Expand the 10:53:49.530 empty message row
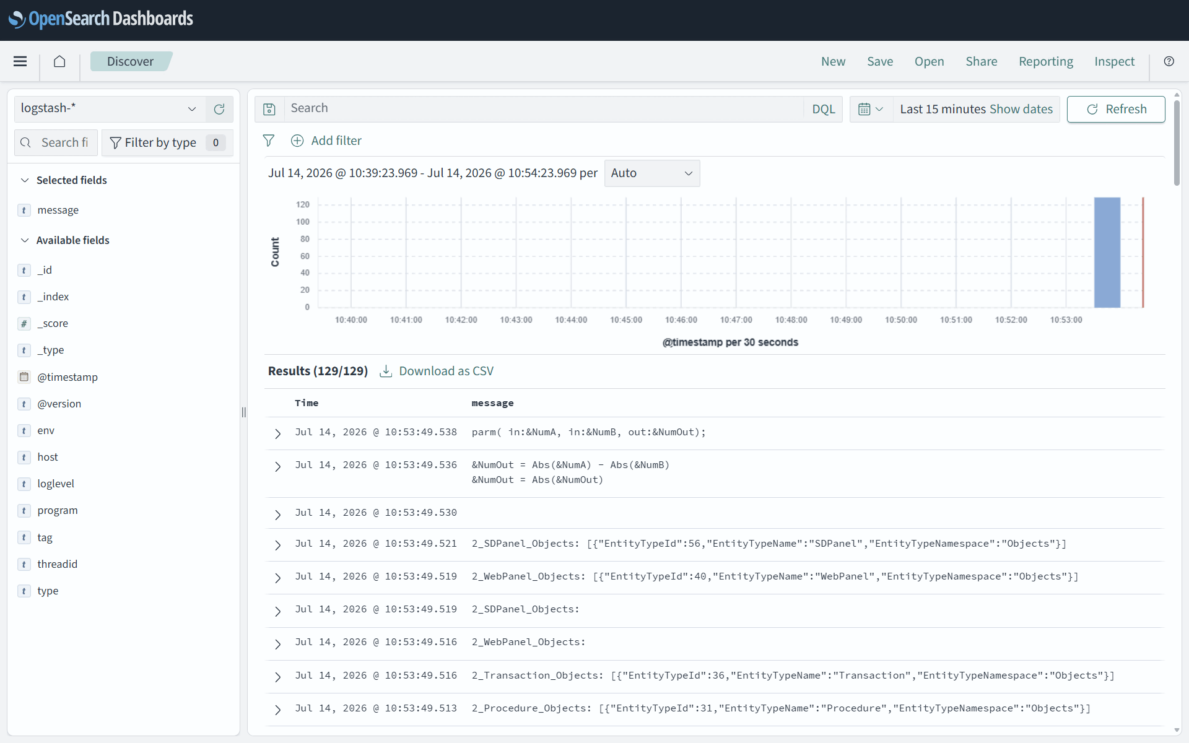Image resolution: width=1189 pixels, height=743 pixels. 277,515
